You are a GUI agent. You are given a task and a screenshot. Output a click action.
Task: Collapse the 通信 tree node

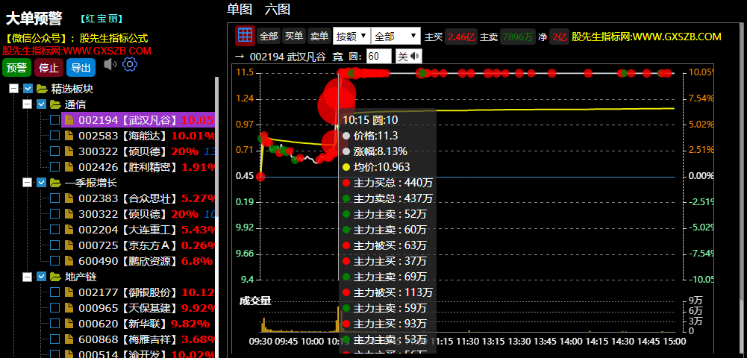pyautogui.click(x=27, y=104)
